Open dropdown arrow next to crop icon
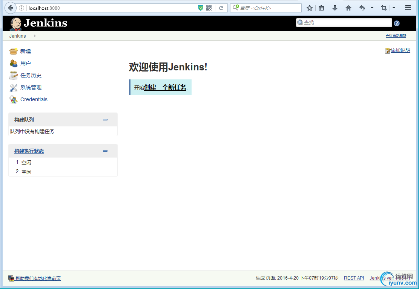This screenshot has height=289, width=419. [x=394, y=8]
